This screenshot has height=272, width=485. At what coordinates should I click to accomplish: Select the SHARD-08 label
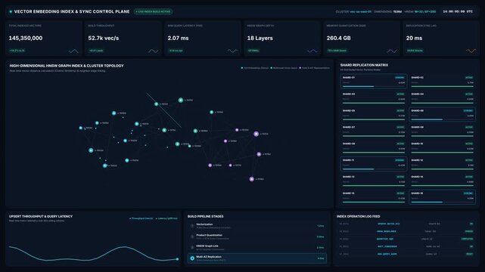point(417,127)
